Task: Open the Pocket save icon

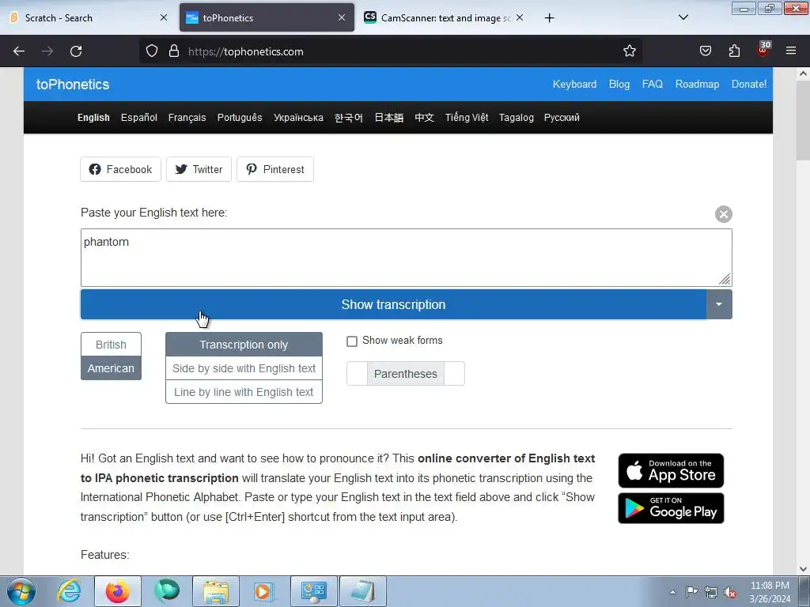Action: coord(705,51)
